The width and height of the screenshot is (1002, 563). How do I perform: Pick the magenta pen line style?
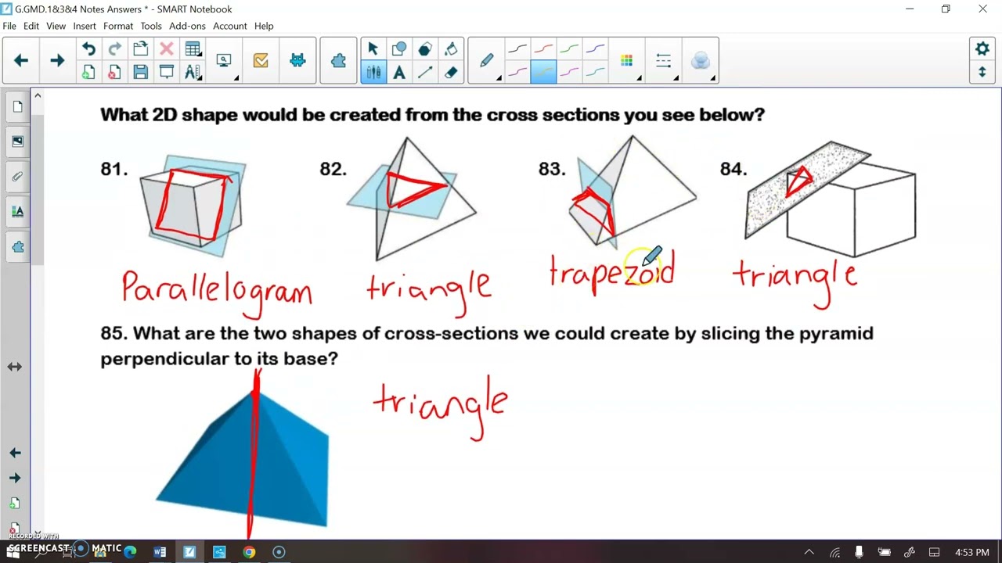pyautogui.click(x=517, y=72)
